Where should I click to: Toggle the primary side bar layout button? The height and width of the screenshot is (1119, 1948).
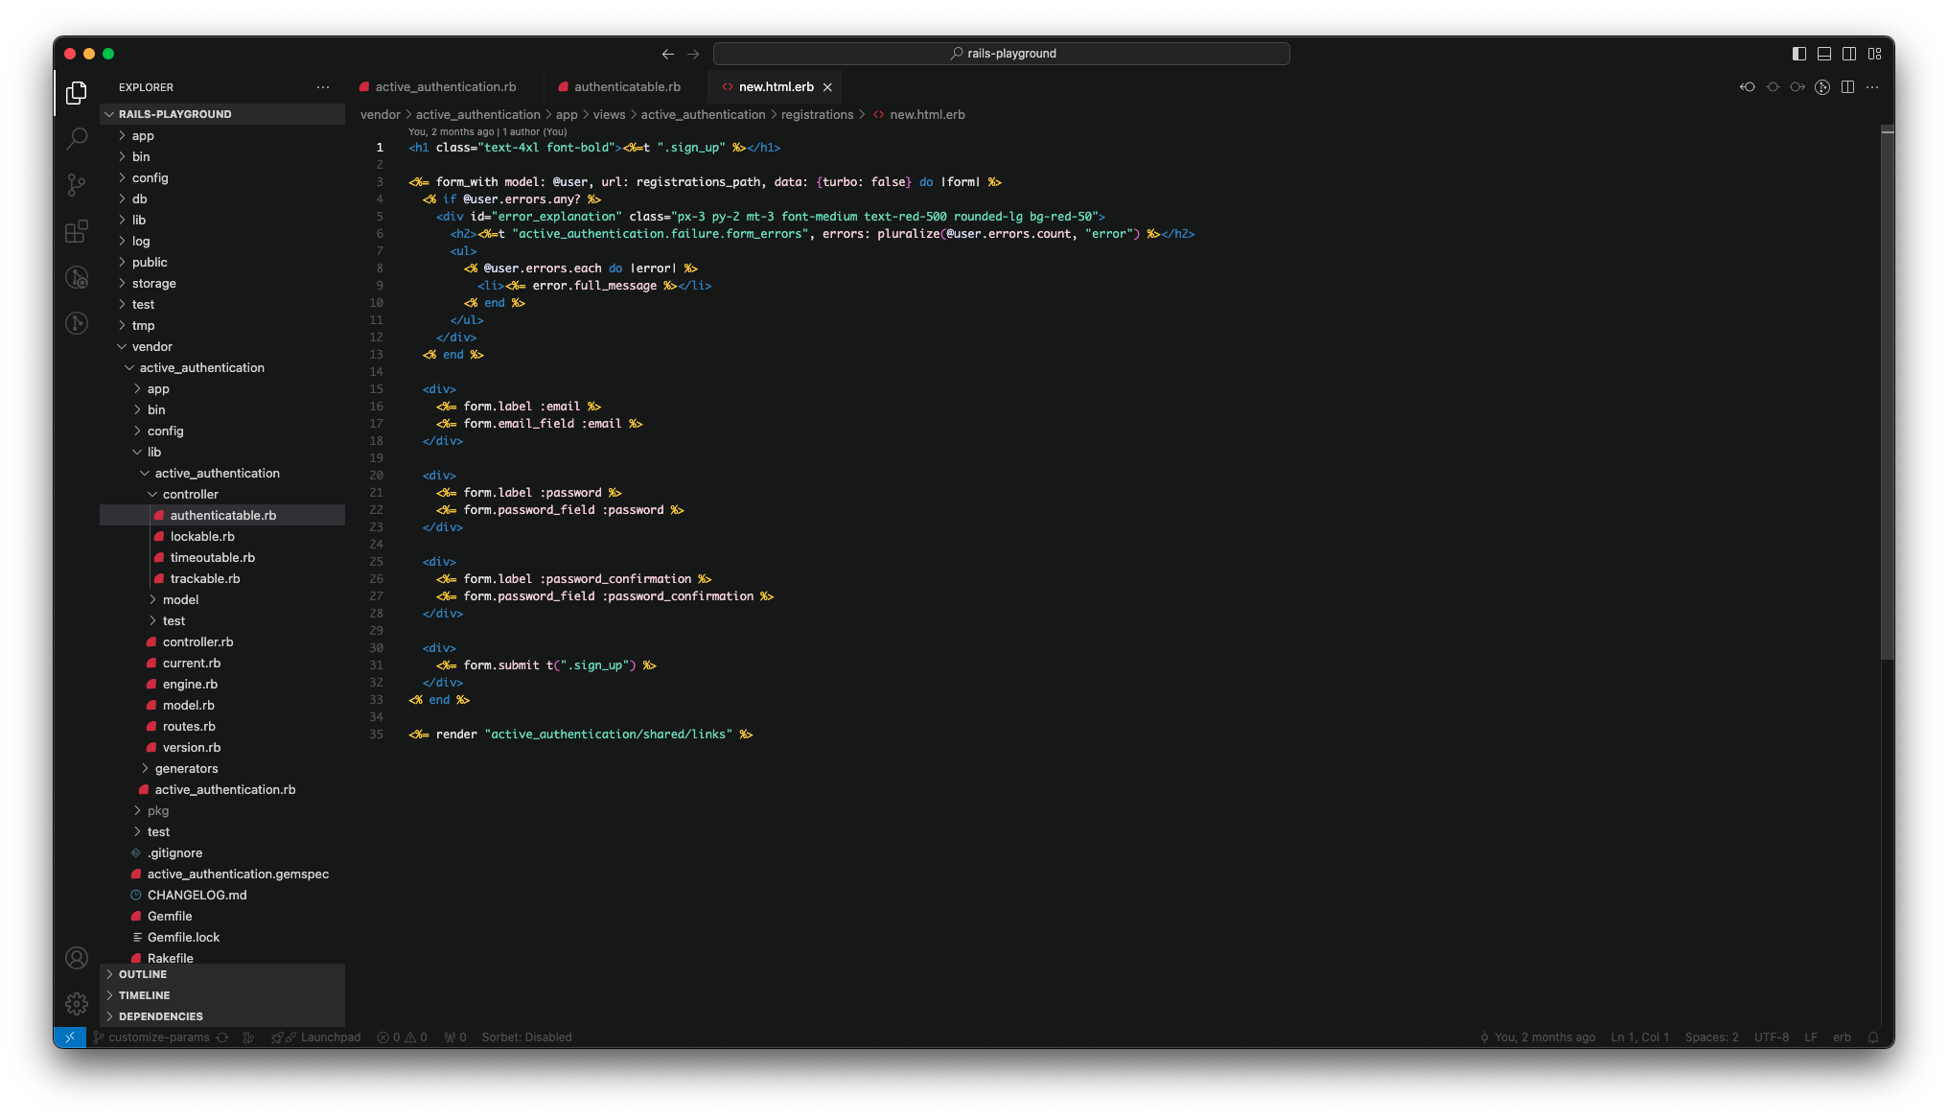coord(1799,54)
